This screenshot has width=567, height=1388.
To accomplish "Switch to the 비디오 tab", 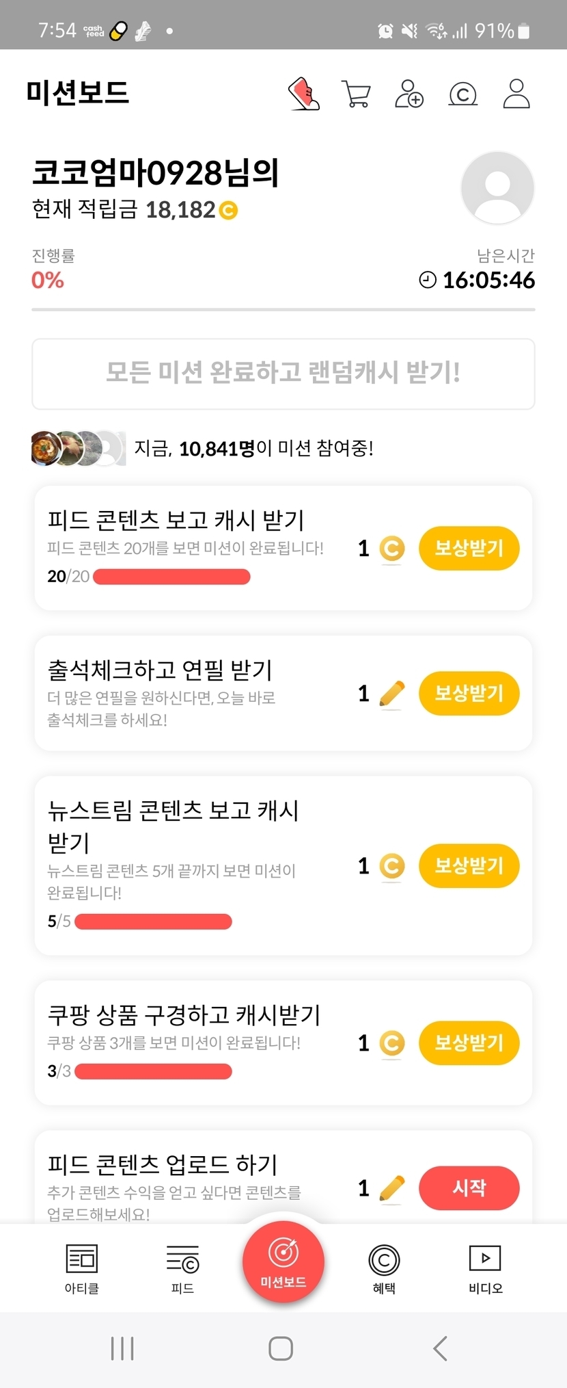I will click(x=485, y=1268).
